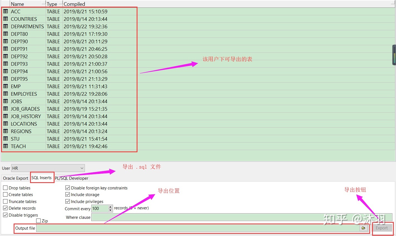This screenshot has height=236, width=396.
Task: Select the JOB_HISTORY table name
Action: pyautogui.click(x=26, y=116)
